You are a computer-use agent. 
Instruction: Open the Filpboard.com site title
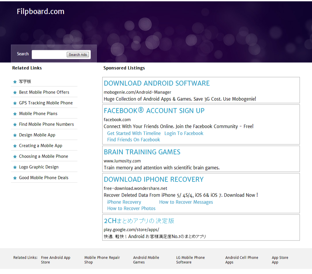pos(41,11)
